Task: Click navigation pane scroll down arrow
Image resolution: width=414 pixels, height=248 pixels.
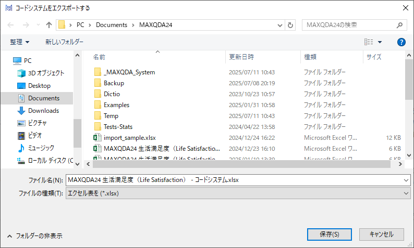Action: tap(77, 164)
